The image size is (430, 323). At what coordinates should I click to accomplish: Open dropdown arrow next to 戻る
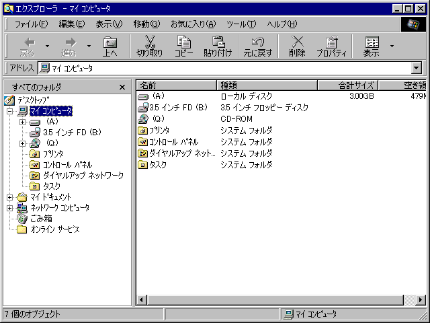pyautogui.click(x=47, y=46)
